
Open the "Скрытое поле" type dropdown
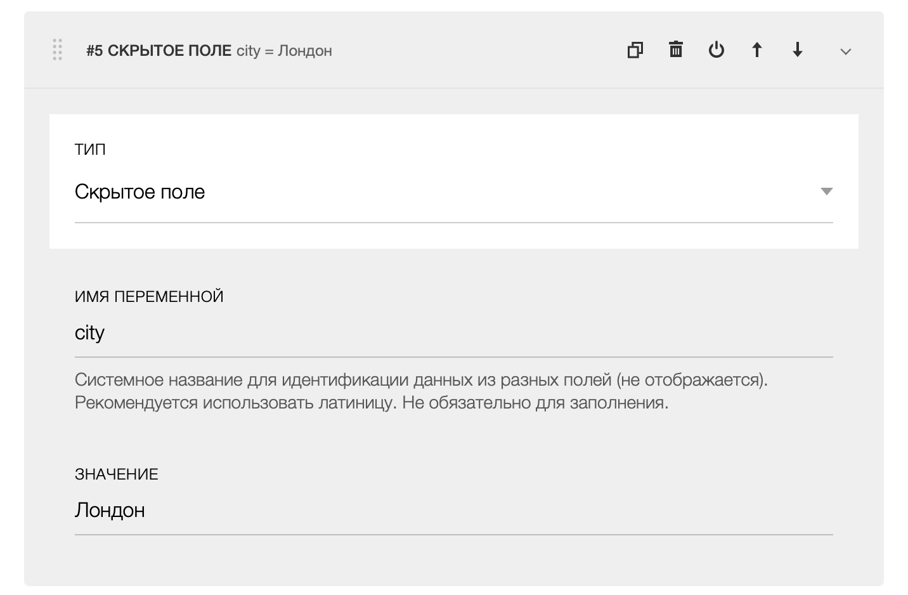(444, 192)
